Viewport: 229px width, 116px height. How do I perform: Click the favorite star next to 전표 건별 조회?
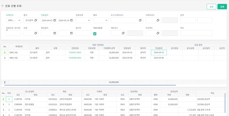point(3,6)
